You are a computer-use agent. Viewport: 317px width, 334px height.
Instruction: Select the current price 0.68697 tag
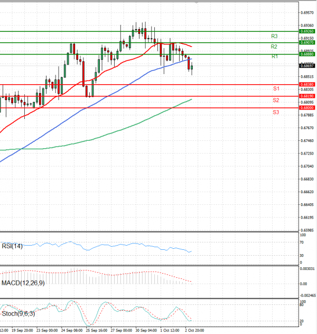tap(307, 66)
